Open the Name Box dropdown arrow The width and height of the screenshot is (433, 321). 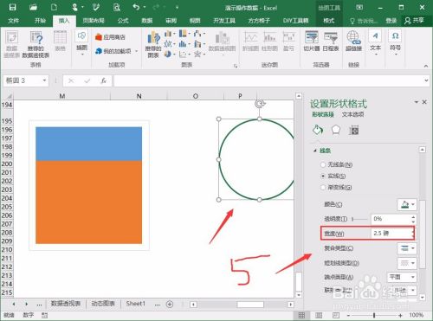[44, 80]
